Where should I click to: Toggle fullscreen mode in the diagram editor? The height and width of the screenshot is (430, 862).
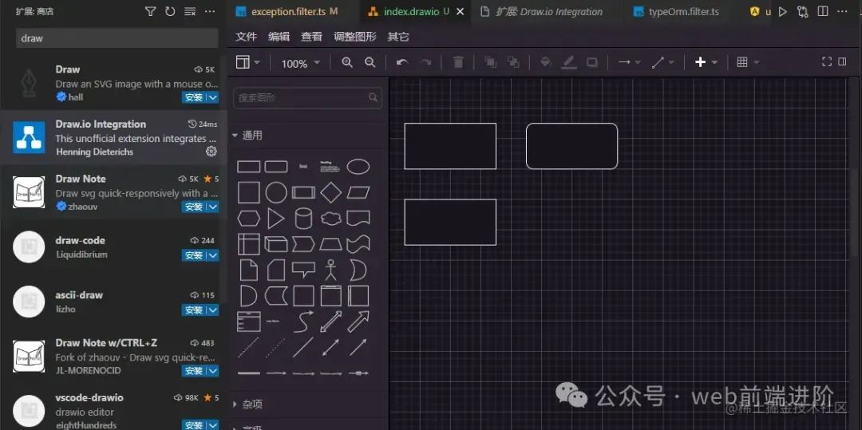point(826,62)
